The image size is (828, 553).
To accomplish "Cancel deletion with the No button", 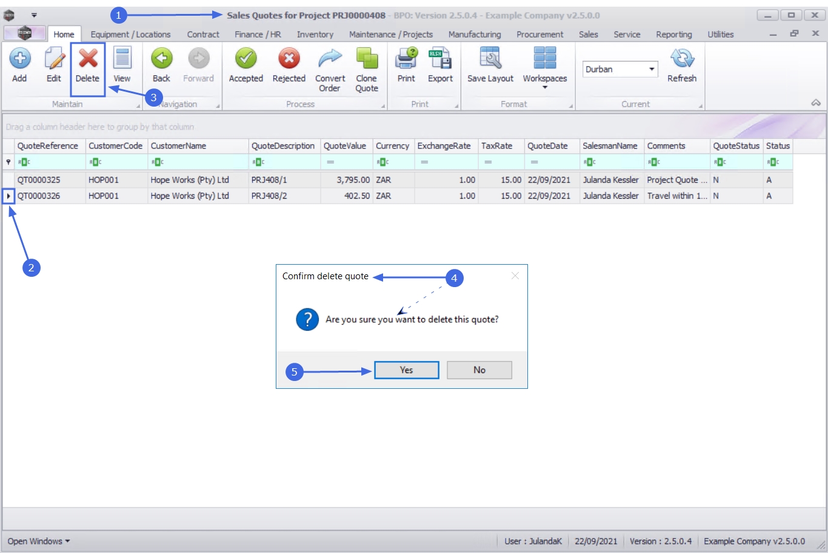I will pos(479,370).
